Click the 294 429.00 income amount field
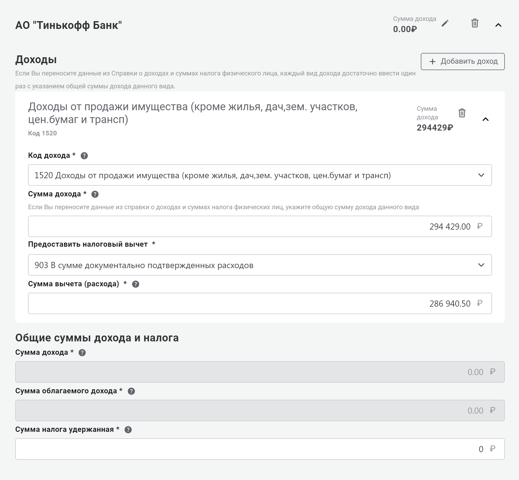519x480 pixels. point(260,226)
